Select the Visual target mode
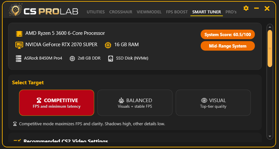Image resolution: width=279 pixels, height=149 pixels. pos(213,103)
